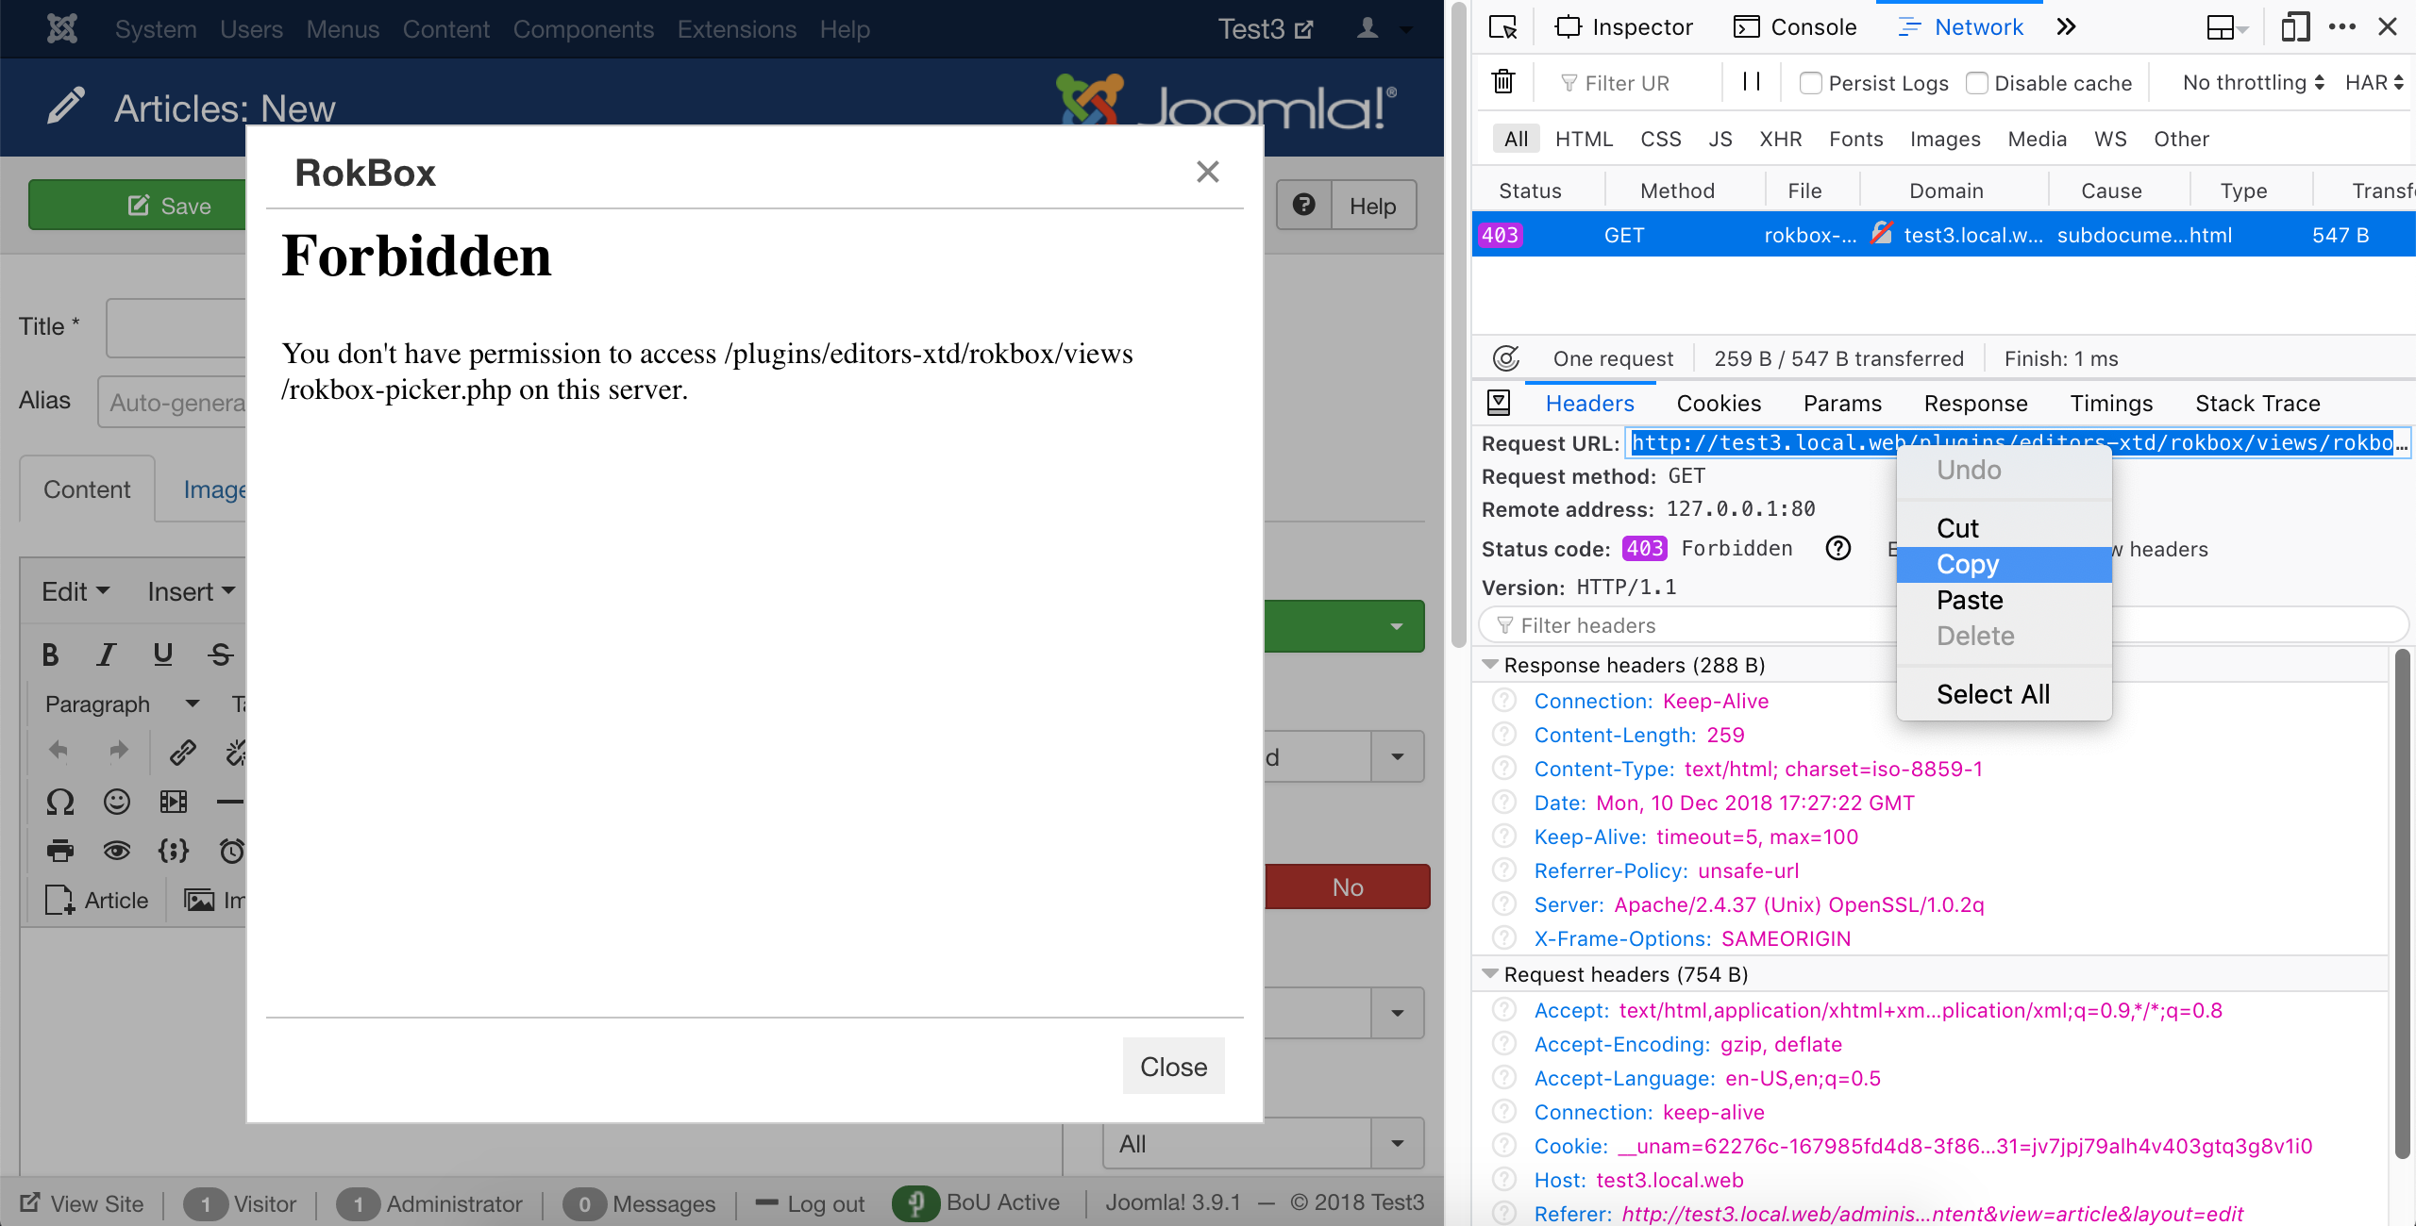The image size is (2416, 1226).
Task: Open more devtools tabs chevron
Action: coord(2066,27)
